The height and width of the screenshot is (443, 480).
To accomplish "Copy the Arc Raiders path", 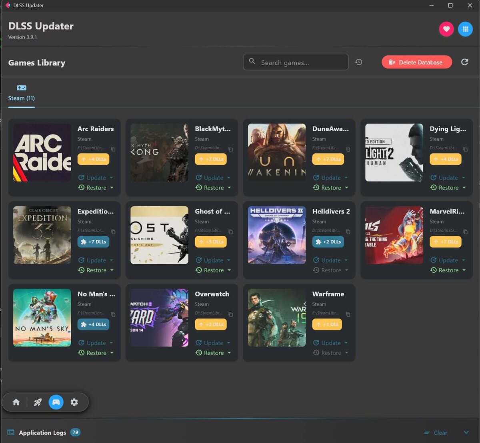I will [113, 149].
